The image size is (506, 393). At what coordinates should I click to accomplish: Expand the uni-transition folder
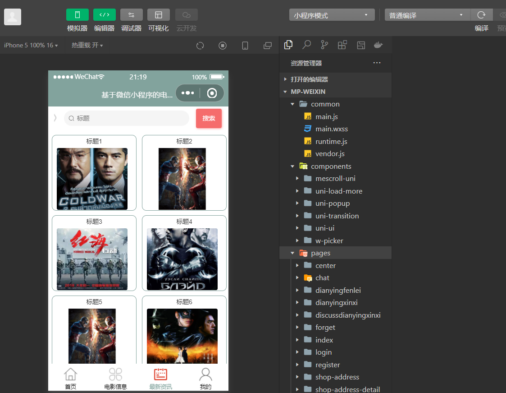tap(336, 216)
